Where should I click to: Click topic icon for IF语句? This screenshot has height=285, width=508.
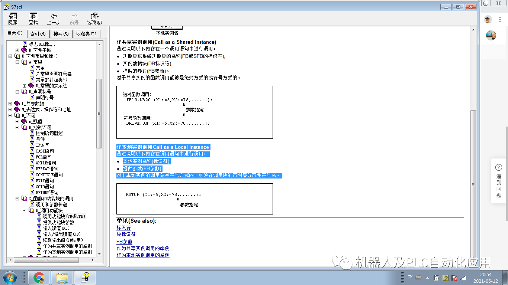tap(32, 145)
